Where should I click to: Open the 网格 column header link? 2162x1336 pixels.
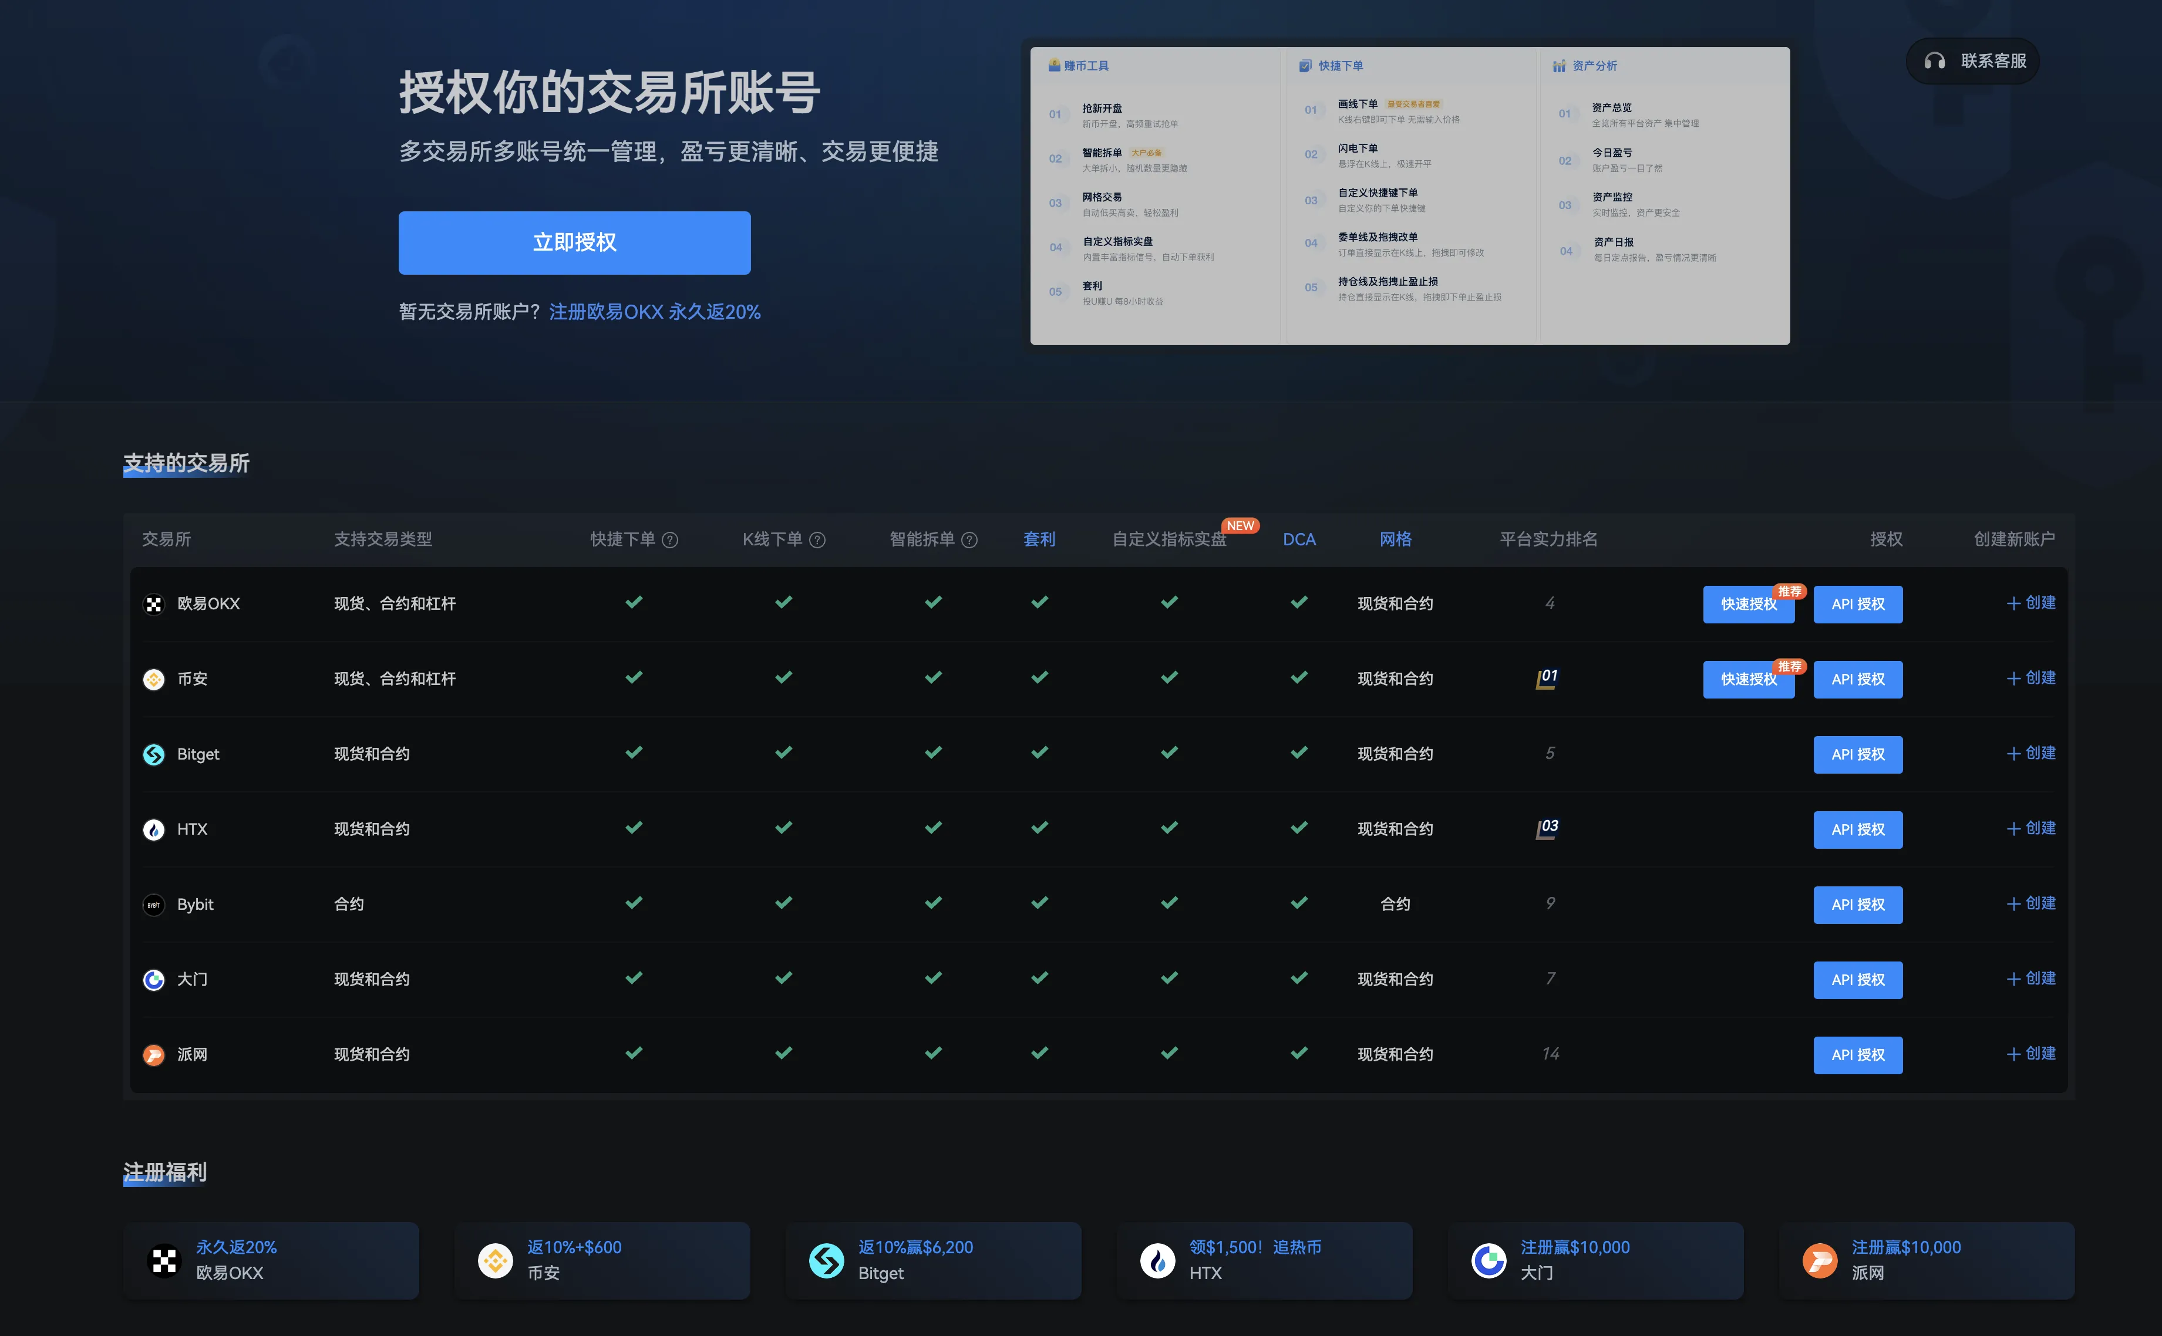[x=1395, y=539]
